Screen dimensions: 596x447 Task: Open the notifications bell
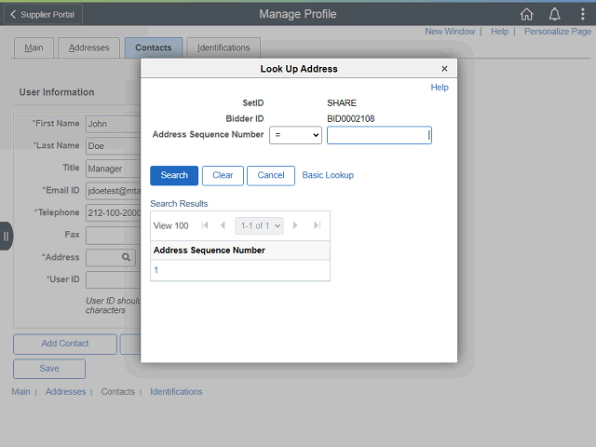[x=555, y=14]
